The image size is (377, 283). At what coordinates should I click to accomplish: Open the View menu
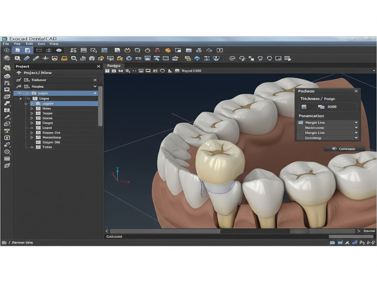point(54,43)
